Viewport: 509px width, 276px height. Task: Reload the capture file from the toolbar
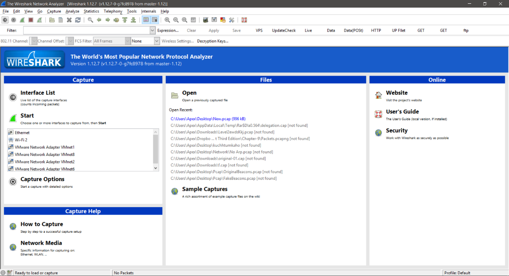(x=78, y=20)
